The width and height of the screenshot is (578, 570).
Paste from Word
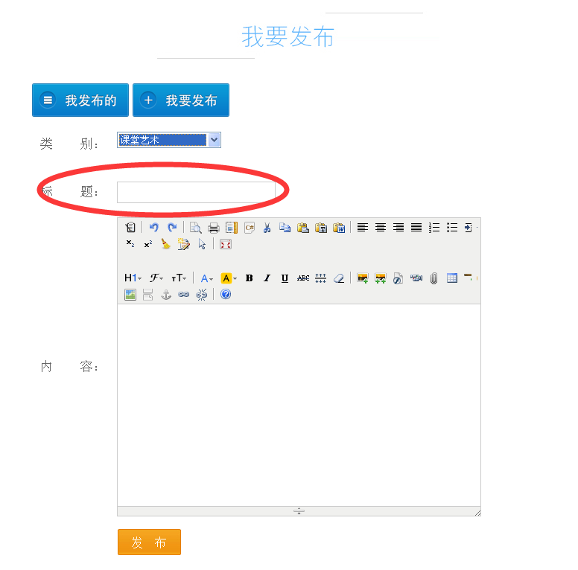tap(339, 228)
